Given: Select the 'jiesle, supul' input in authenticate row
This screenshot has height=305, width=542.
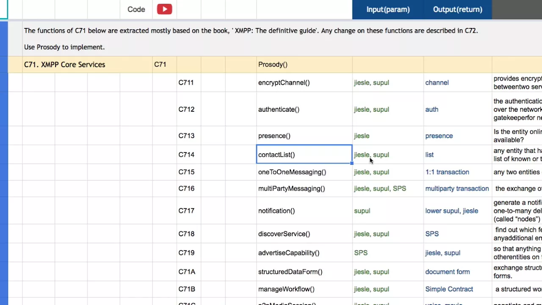Looking at the screenshot, I should pyautogui.click(x=388, y=109).
